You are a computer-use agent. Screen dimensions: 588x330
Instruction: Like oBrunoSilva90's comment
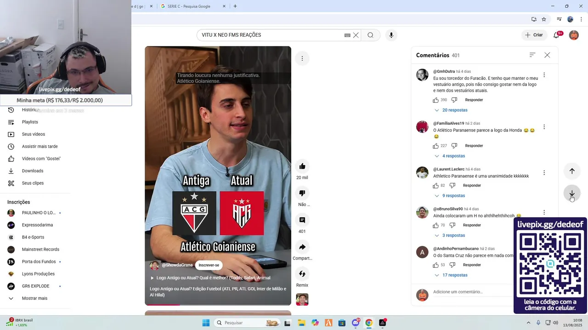tap(435, 225)
